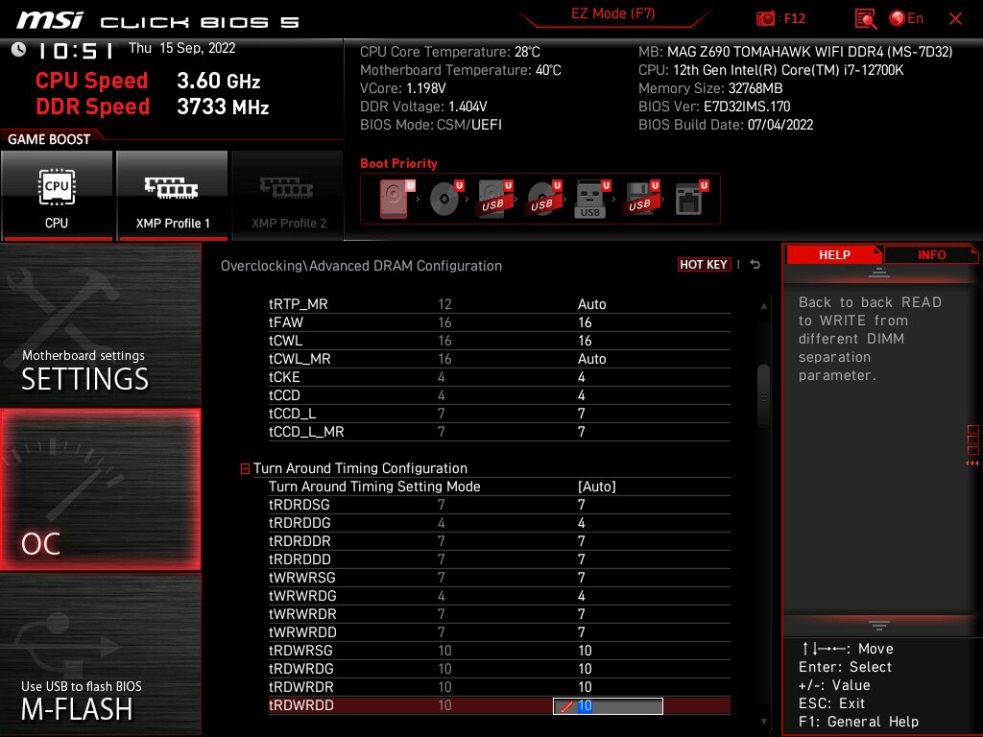Collapse help panel with top handle
983x737 pixels.
pos(879,273)
